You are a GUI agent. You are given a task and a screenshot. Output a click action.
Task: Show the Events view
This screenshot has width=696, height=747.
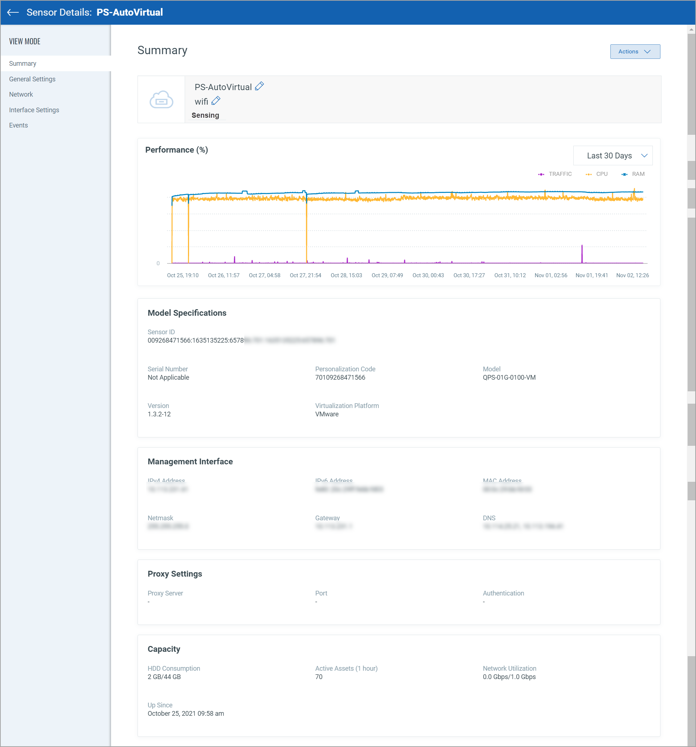pyautogui.click(x=19, y=125)
